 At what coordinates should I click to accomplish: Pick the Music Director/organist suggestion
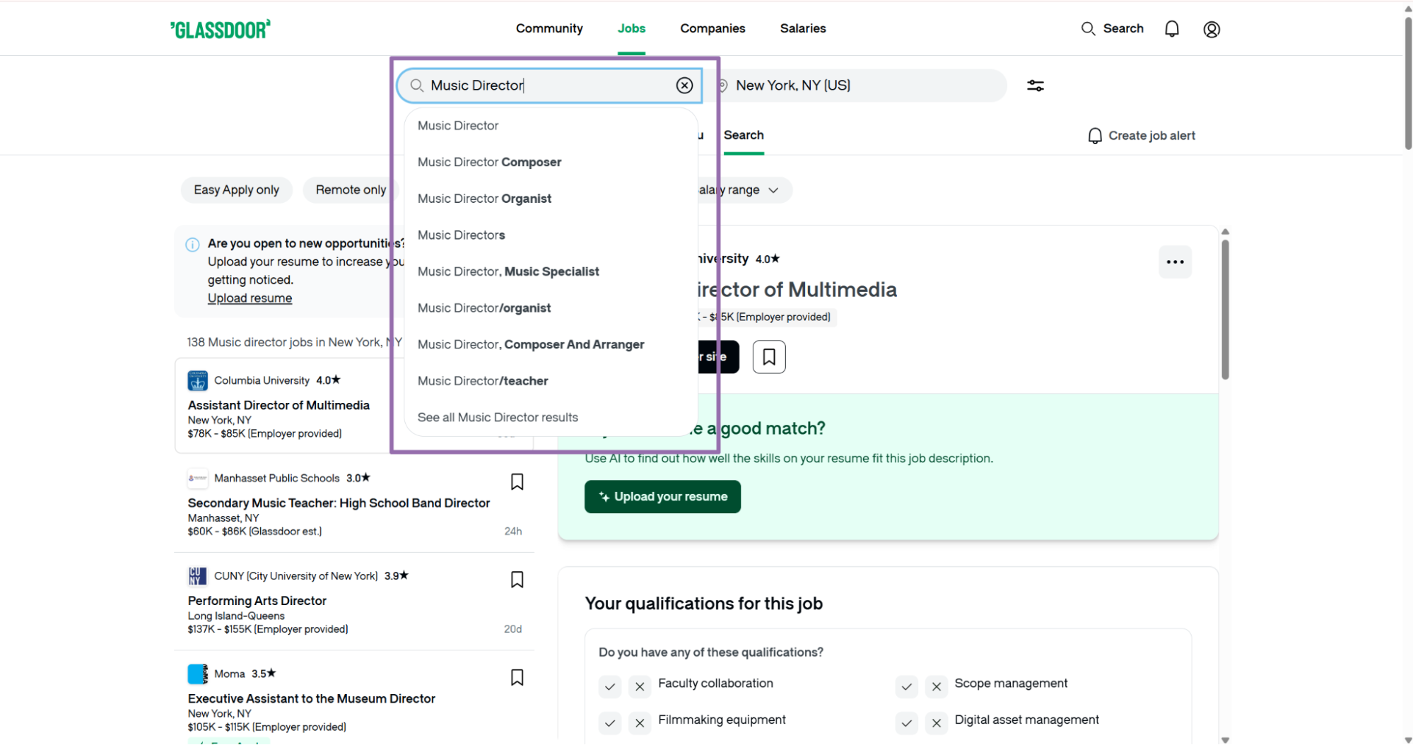pyautogui.click(x=551, y=308)
